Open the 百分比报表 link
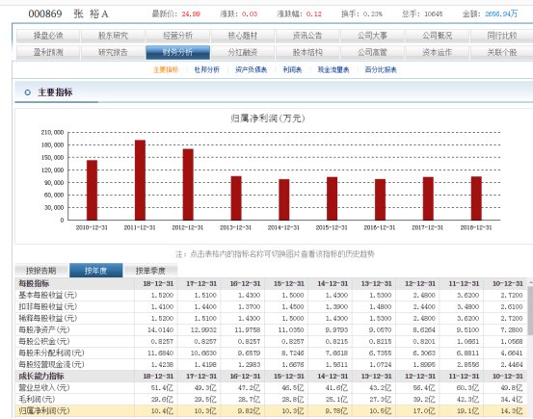 381,70
